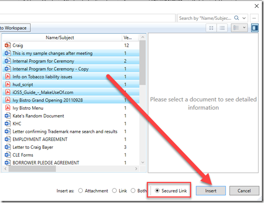Select 'Letter to Craig Bayer' name
The height and width of the screenshot is (203, 264).
33,147
